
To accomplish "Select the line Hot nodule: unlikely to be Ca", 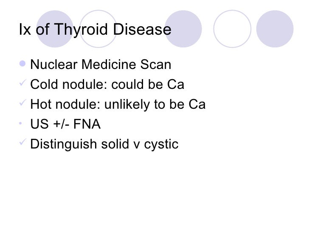I will (x=118, y=104).
